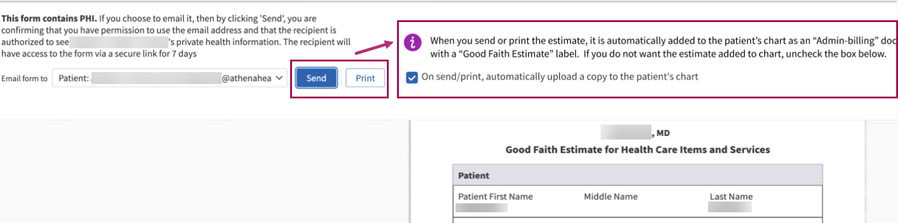The width and height of the screenshot is (898, 223).
Task: Open the Email form to recipient dropdown
Action: pyautogui.click(x=170, y=78)
